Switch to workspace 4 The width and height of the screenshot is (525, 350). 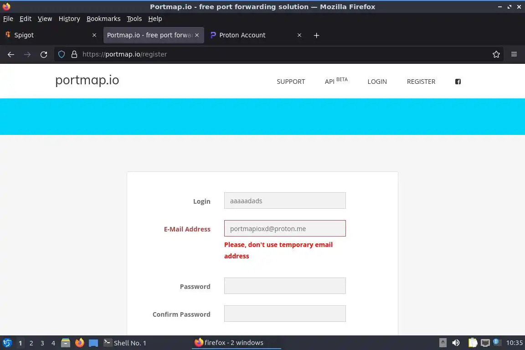point(53,343)
